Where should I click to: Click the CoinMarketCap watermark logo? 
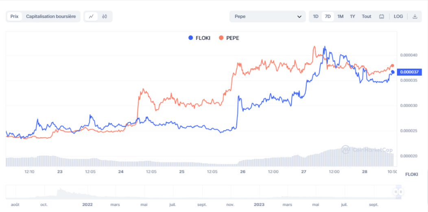346,149
